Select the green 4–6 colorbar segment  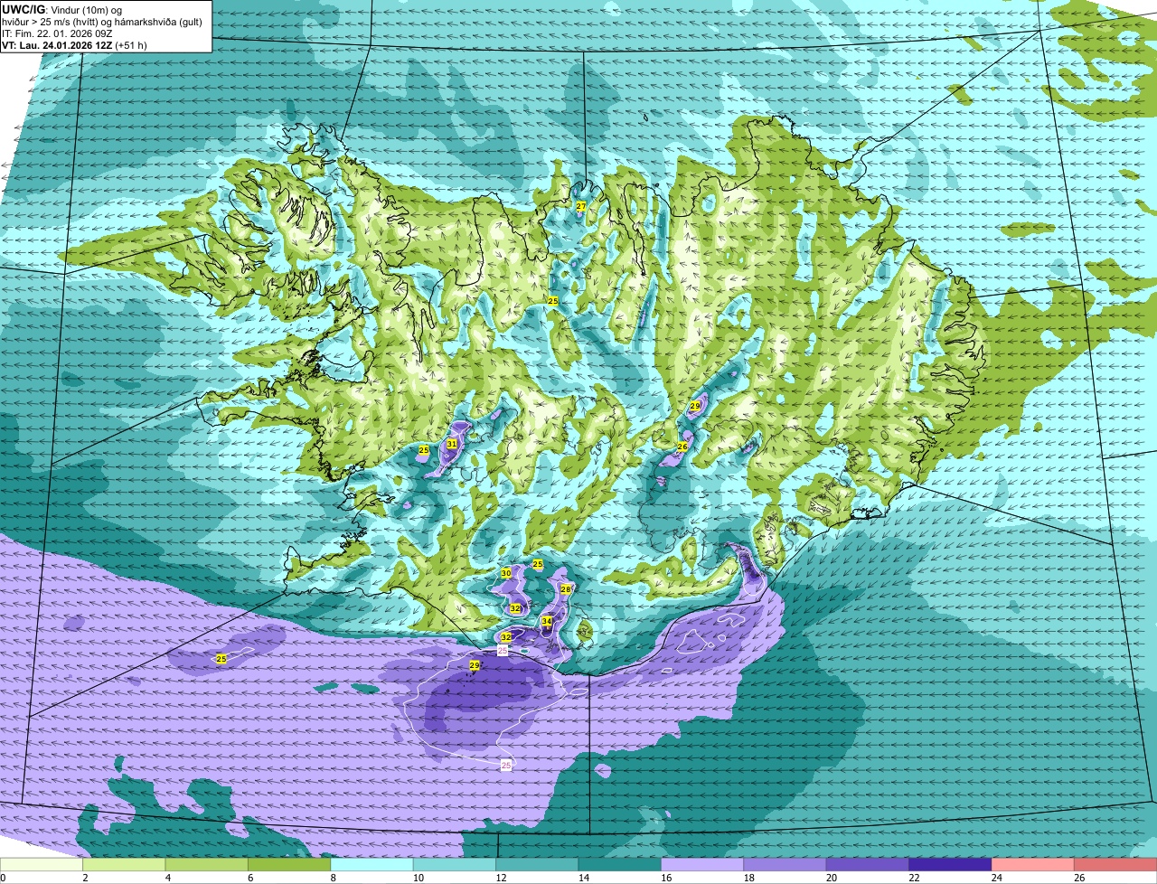(x=207, y=865)
